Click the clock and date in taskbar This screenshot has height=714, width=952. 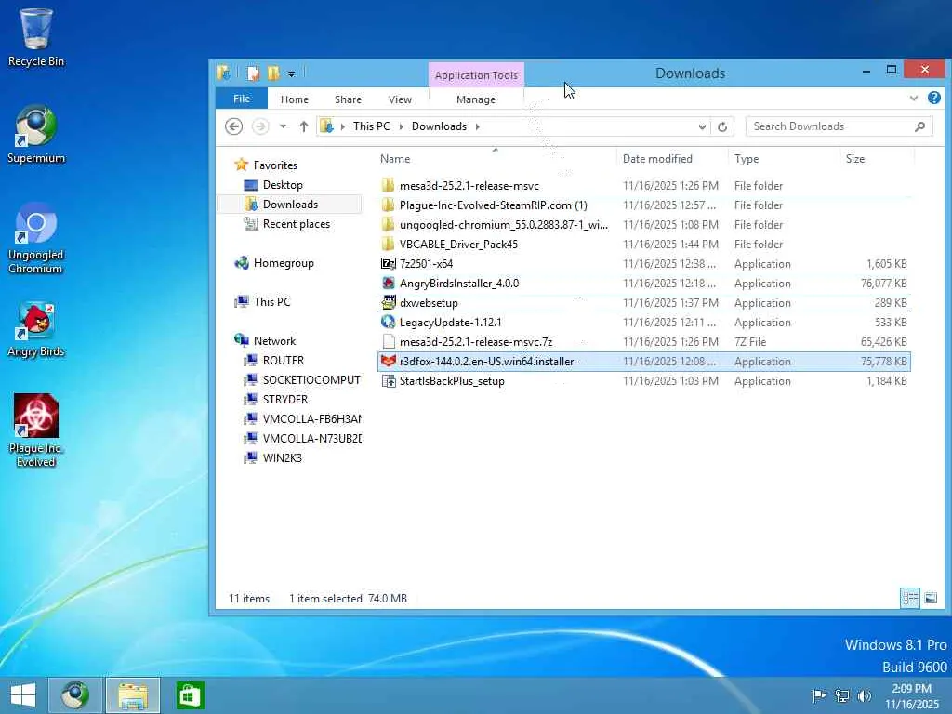click(x=911, y=695)
